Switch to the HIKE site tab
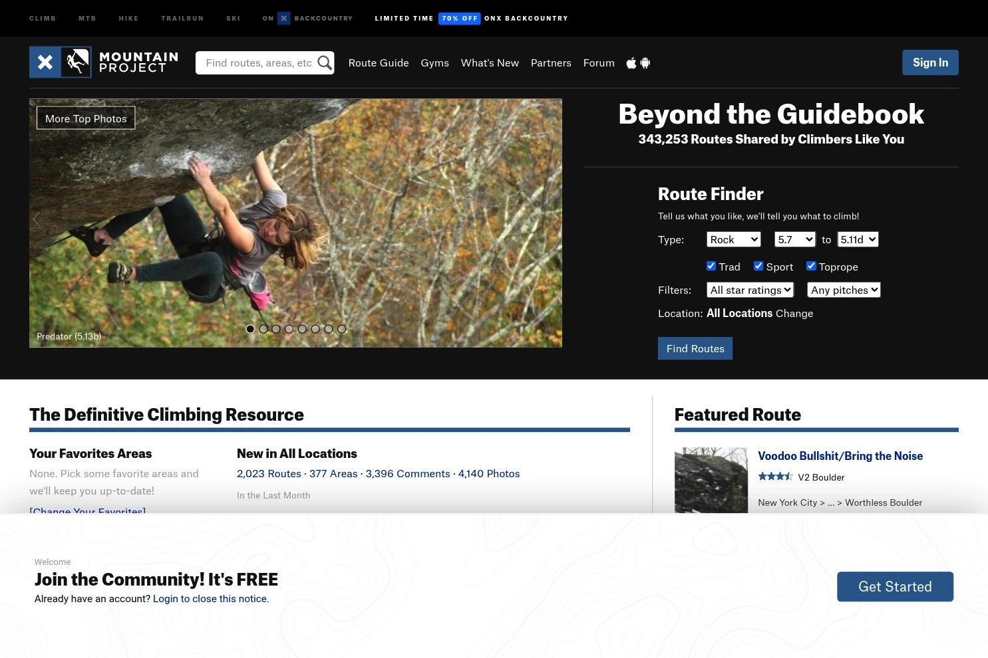 point(129,18)
